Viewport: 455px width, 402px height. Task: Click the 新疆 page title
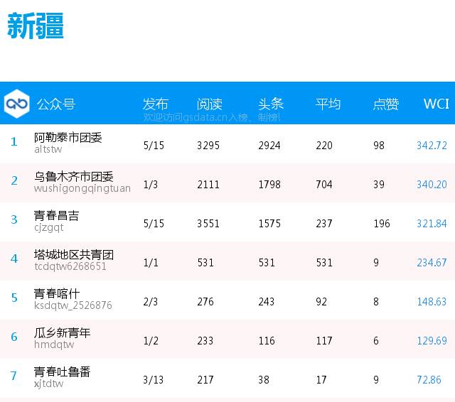pyautogui.click(x=36, y=26)
